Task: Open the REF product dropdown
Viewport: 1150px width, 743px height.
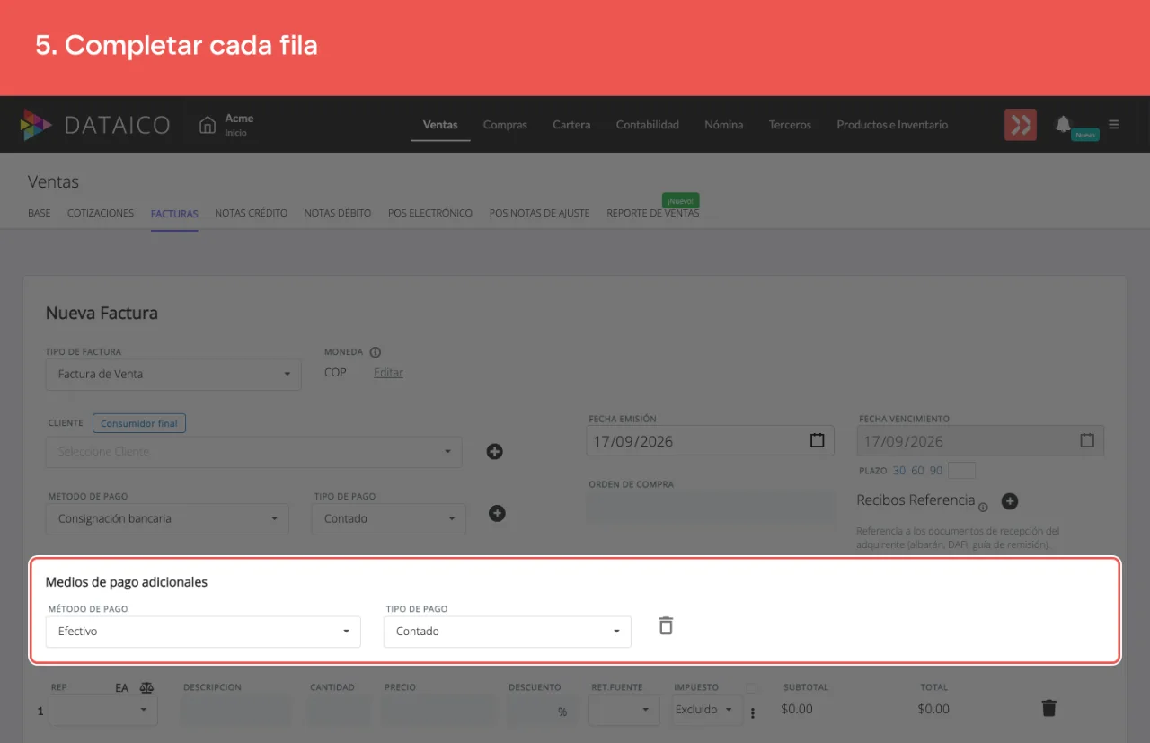Action: (103, 710)
